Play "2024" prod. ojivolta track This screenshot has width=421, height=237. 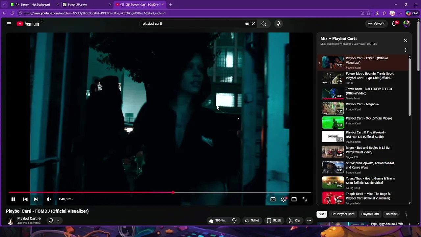pyautogui.click(x=363, y=168)
